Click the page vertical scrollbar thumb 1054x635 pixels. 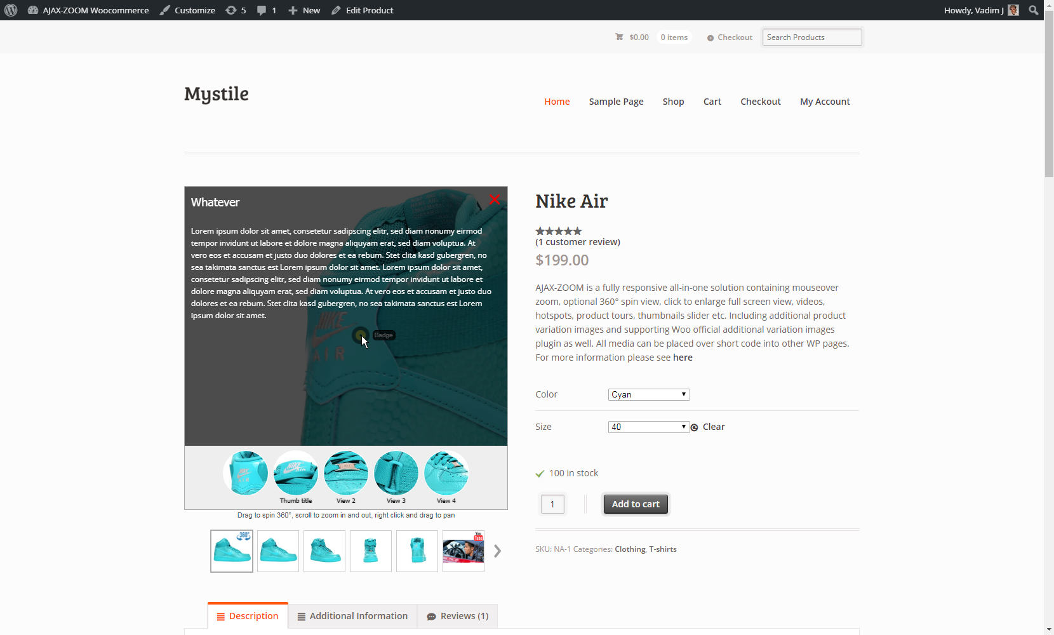click(1049, 94)
